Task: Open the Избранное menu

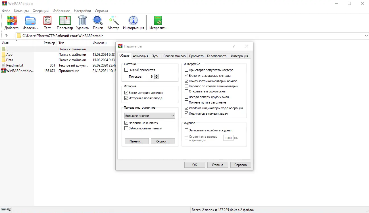Action: pos(61,11)
